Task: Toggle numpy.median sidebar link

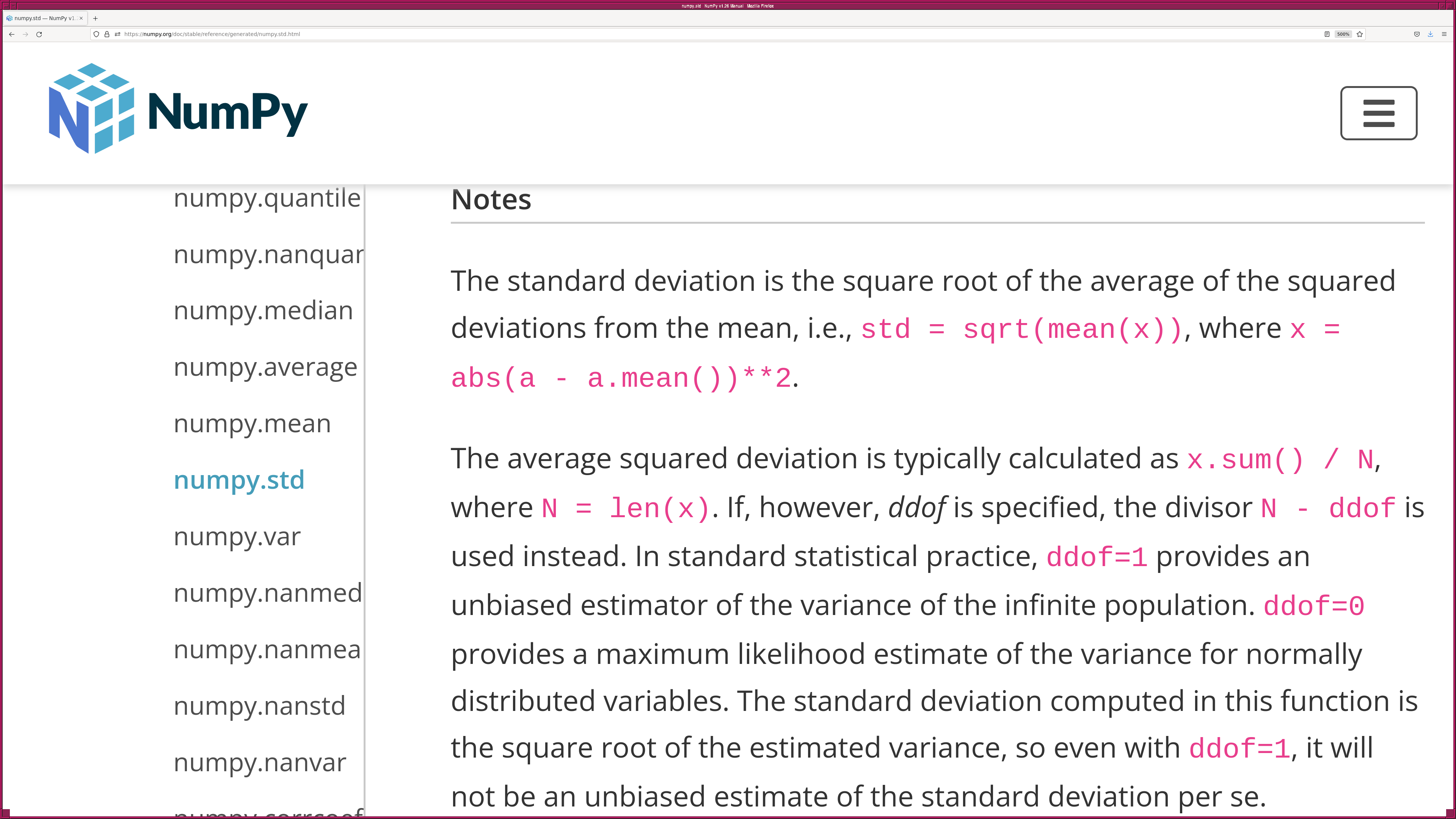Action: point(263,310)
